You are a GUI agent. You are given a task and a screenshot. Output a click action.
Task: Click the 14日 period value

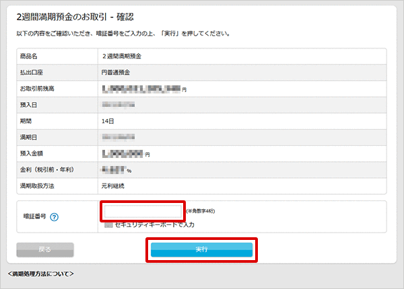(x=108, y=121)
